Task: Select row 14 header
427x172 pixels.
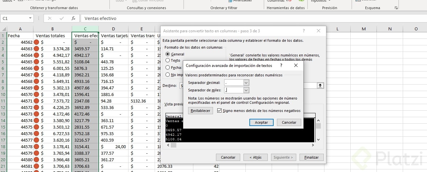Action: [3, 120]
